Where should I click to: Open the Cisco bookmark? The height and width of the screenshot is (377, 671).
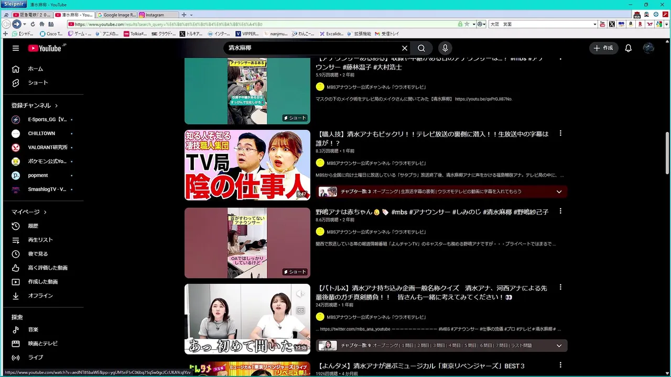tap(52, 34)
